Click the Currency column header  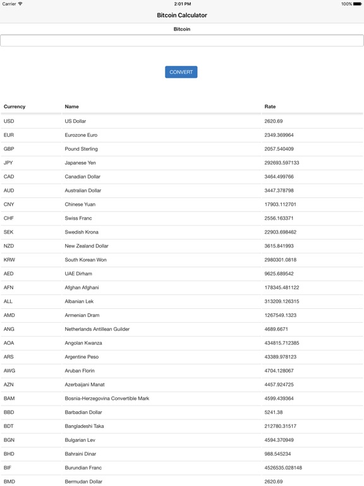point(15,106)
